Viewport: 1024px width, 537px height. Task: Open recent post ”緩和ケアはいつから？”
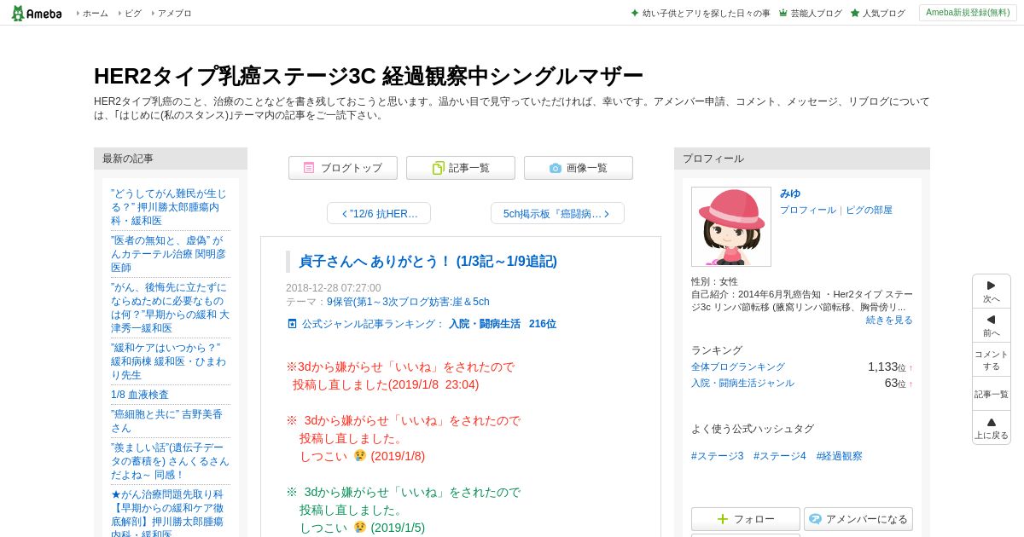pyautogui.click(x=169, y=361)
